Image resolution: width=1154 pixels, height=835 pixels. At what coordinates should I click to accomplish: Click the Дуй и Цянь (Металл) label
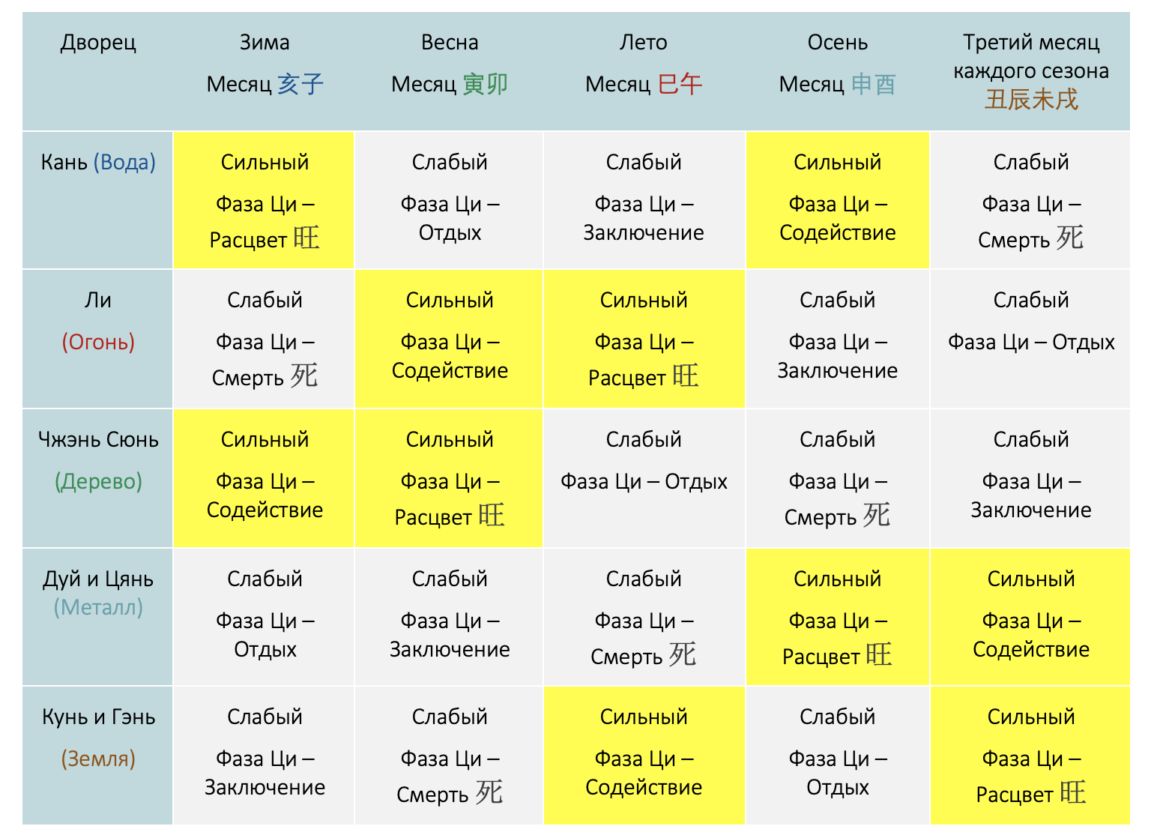click(98, 617)
